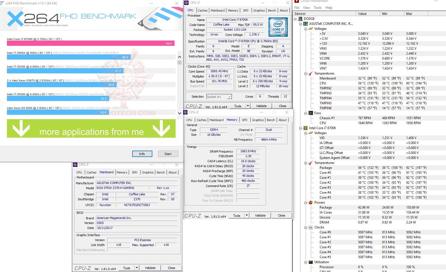Click the benchmark results scrollbar thumb
This screenshot has width=446, height=272.
pyautogui.click(x=180, y=62)
